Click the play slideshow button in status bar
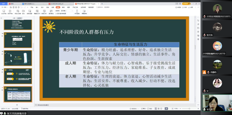 click(x=166, y=109)
